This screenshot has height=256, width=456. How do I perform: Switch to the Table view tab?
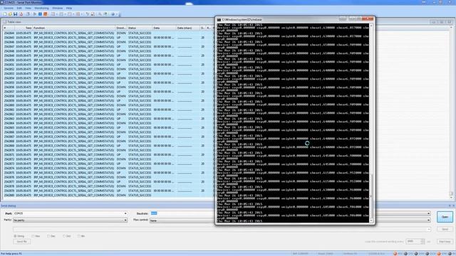tap(12, 22)
